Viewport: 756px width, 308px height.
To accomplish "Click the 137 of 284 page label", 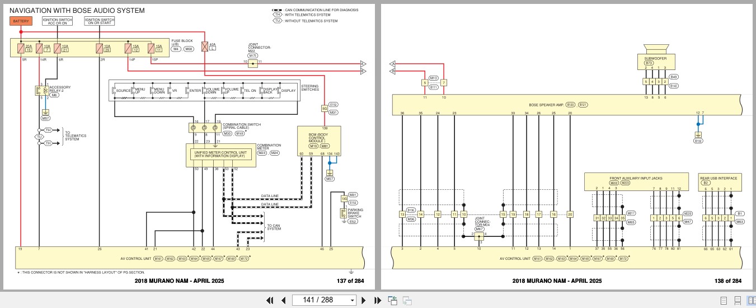I will click(x=350, y=281).
